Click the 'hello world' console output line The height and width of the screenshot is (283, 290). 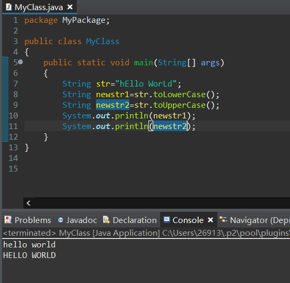click(29, 245)
